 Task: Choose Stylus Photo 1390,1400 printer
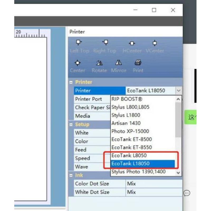tap(143, 172)
